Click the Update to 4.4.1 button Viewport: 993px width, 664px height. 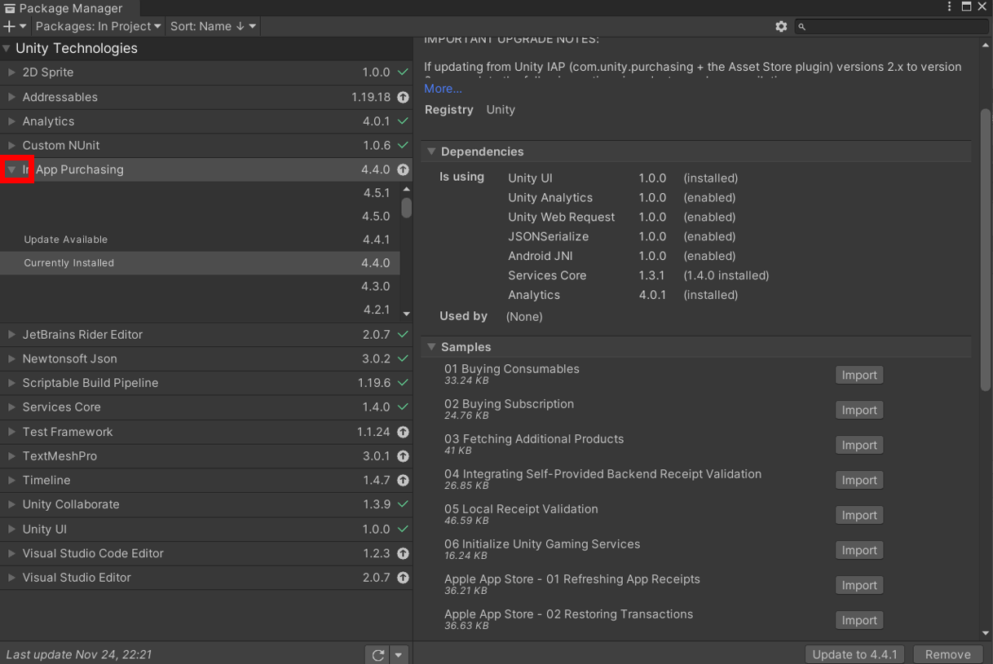[854, 654]
